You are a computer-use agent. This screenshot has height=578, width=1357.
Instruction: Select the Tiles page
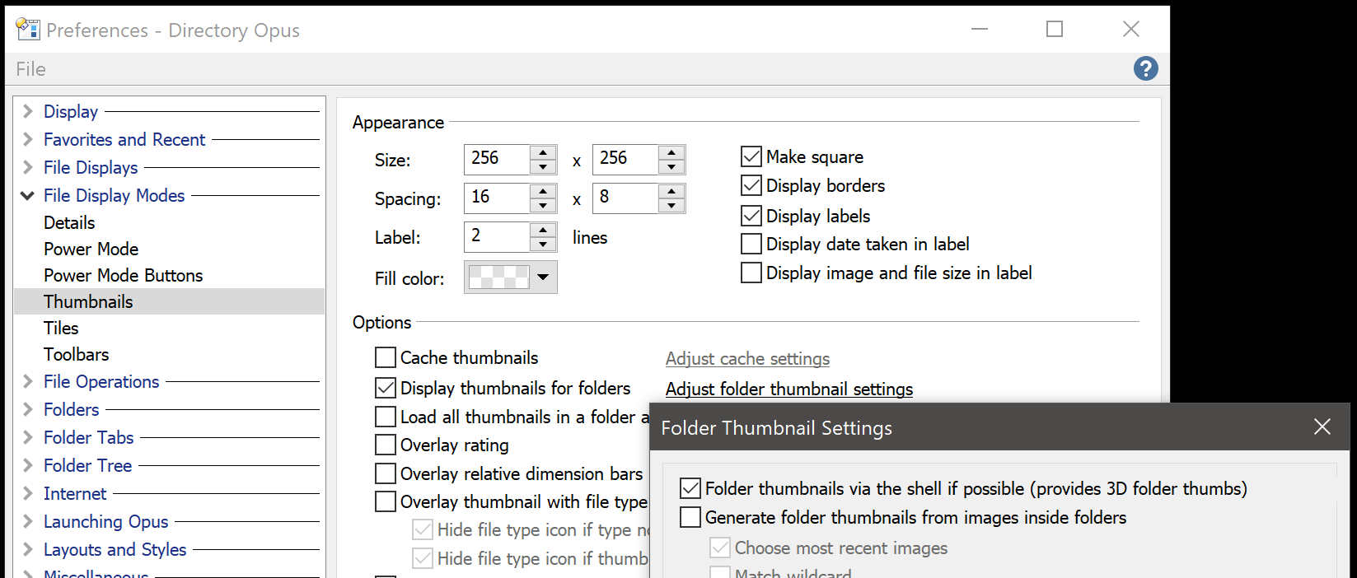point(61,328)
